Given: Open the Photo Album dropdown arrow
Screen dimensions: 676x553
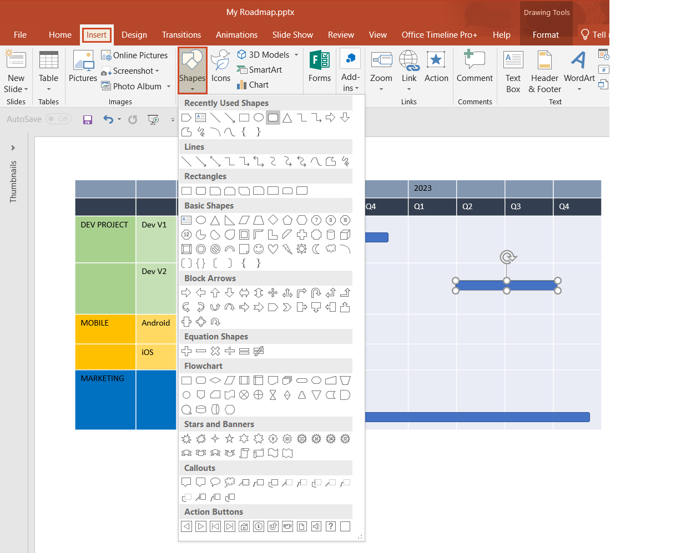Looking at the screenshot, I should [169, 87].
